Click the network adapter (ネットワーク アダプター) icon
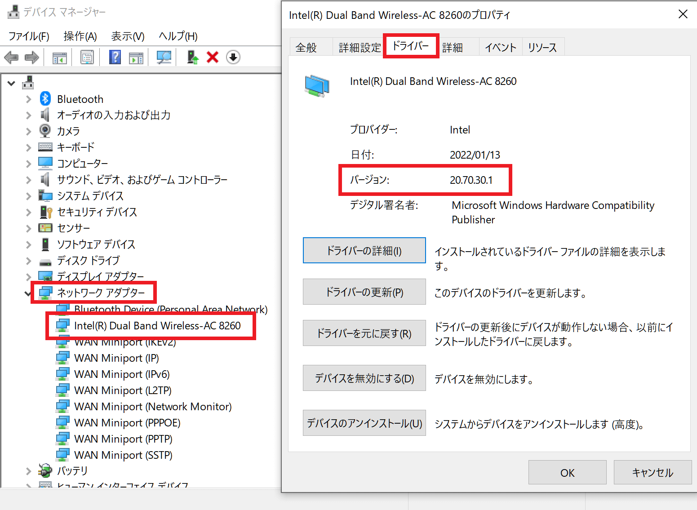697x510 pixels. point(45,293)
